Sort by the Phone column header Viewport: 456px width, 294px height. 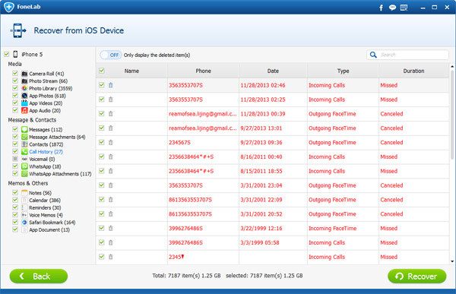203,71
